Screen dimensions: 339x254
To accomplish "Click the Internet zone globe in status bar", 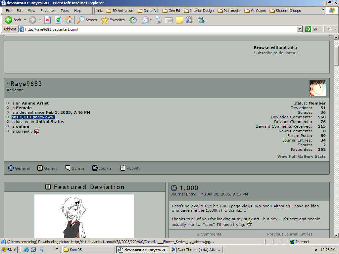I will point(292,242).
